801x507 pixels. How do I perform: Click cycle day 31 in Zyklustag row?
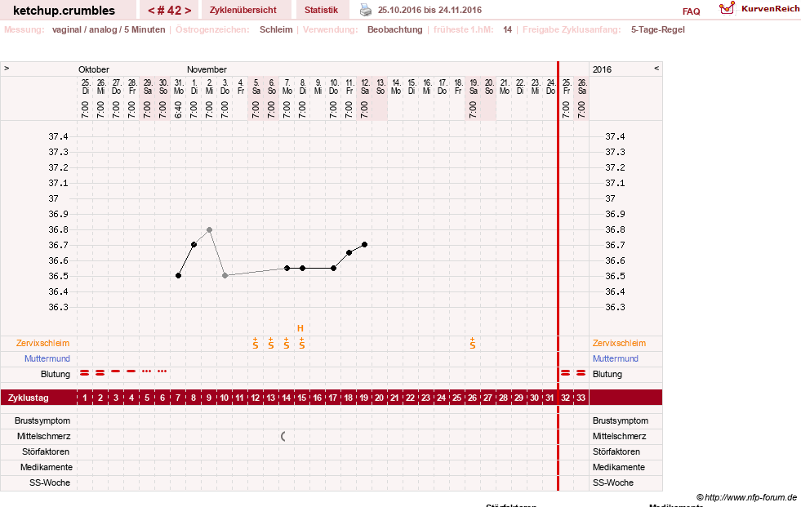click(x=550, y=398)
